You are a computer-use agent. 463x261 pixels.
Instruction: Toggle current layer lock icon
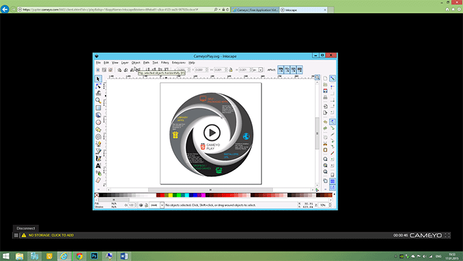coord(146,205)
